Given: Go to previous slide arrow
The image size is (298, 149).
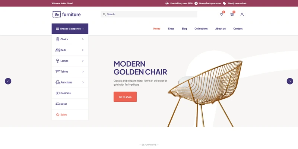Looking at the screenshot, I should tap(8, 81).
